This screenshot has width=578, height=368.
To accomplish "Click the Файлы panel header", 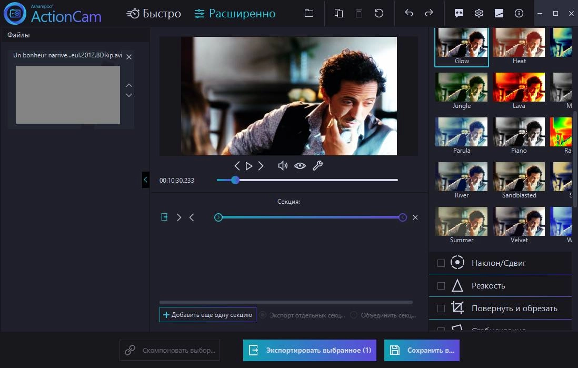I will click(75, 35).
